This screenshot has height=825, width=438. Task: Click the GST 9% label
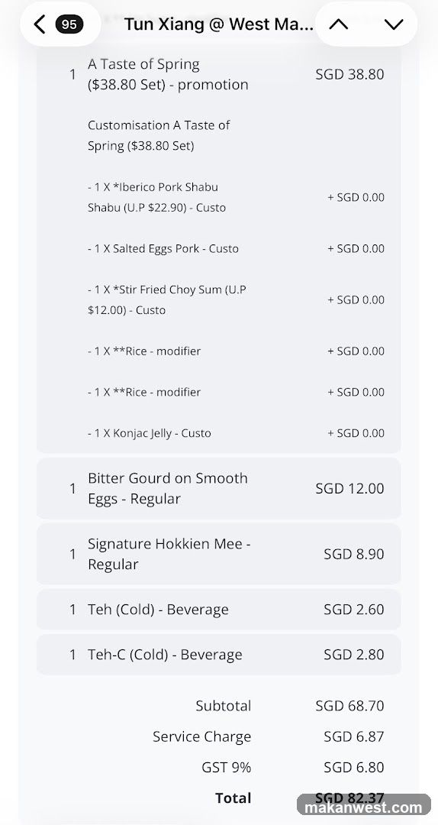click(x=226, y=767)
